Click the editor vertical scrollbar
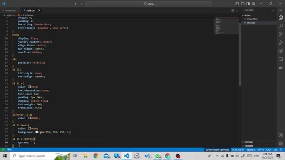 coord(240,54)
